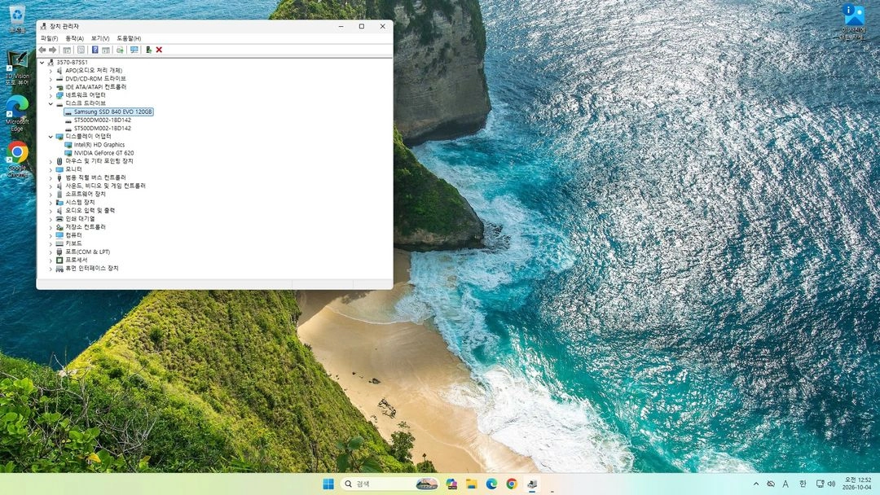This screenshot has height=495, width=880.
Task: Click the Device Manager title bar icon
Action: pyautogui.click(x=43, y=26)
